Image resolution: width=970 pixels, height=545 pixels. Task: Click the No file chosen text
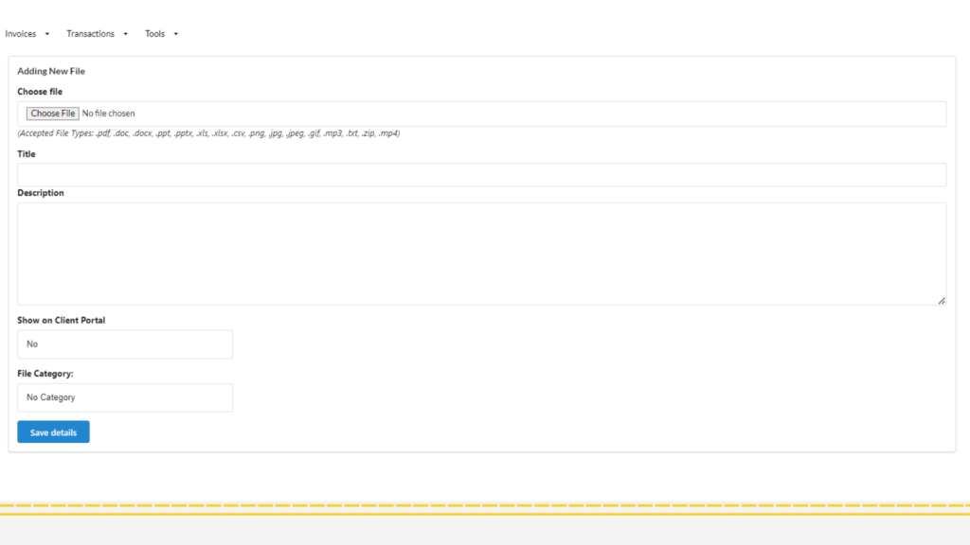point(108,114)
